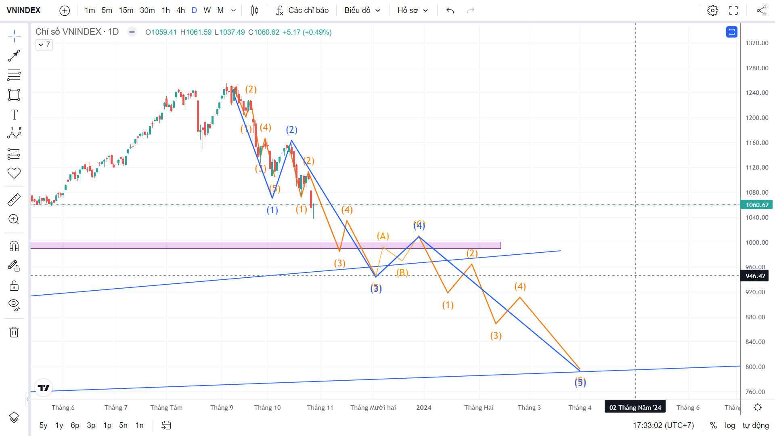Click the TradingView logo on chart
The image size is (775, 436).
tap(44, 388)
